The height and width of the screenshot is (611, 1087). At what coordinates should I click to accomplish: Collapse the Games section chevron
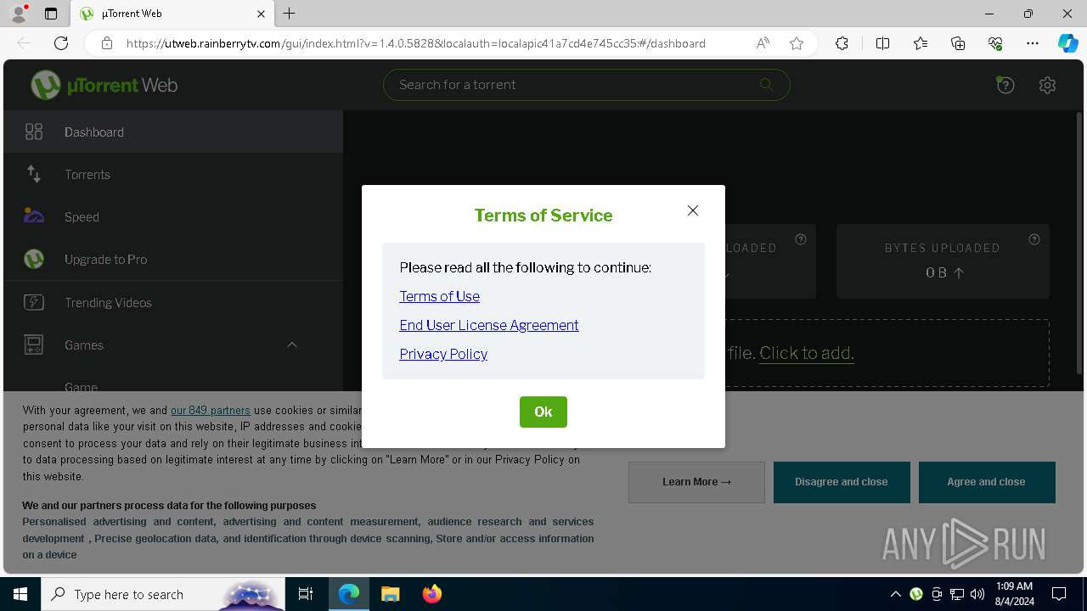pyautogui.click(x=292, y=345)
